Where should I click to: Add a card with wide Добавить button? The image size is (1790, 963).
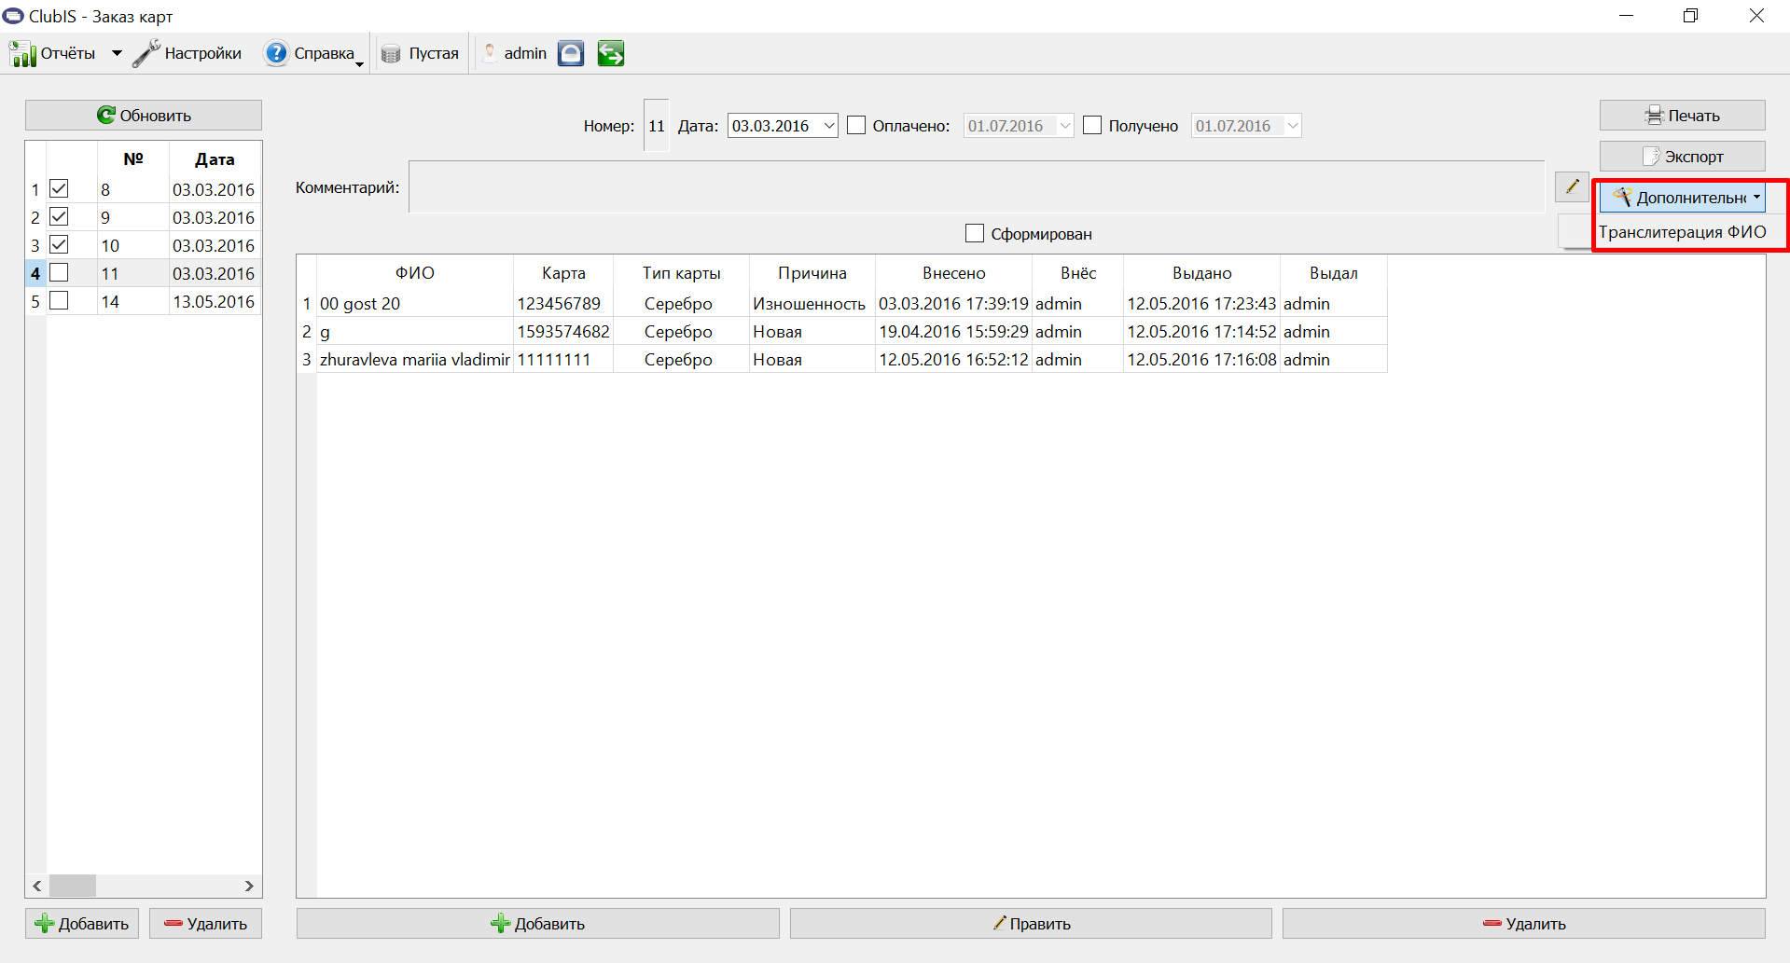click(x=538, y=924)
